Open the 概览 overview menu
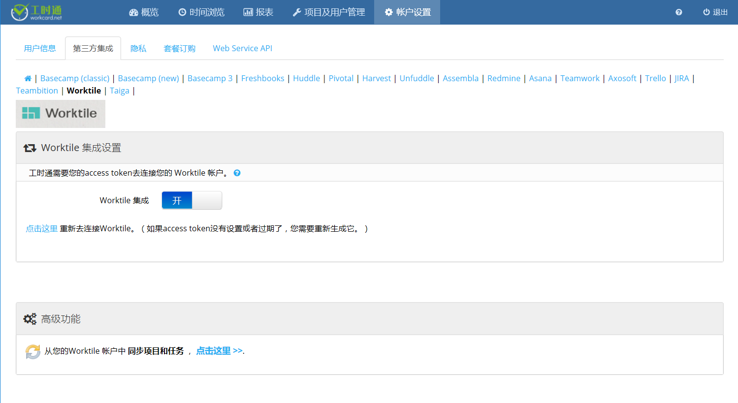Screen dimensions: 738x403 click(x=144, y=12)
